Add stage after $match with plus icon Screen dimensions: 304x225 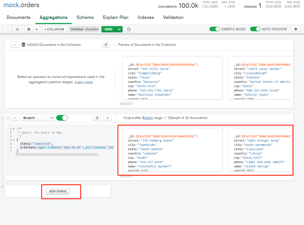[x=107, y=118]
